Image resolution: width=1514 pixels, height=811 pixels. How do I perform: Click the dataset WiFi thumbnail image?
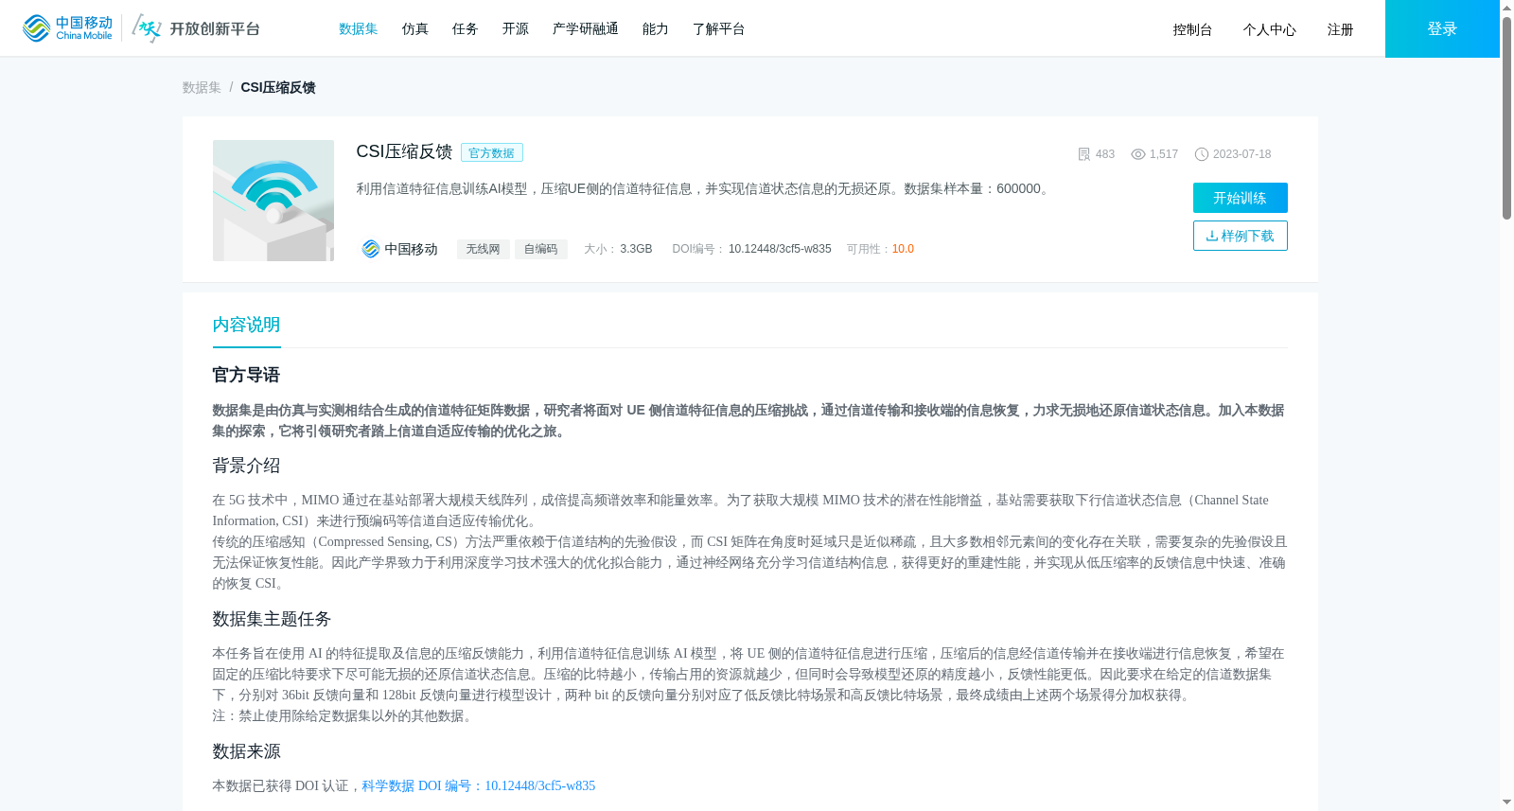click(273, 201)
